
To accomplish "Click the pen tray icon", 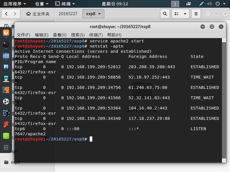I will click(201, 4).
